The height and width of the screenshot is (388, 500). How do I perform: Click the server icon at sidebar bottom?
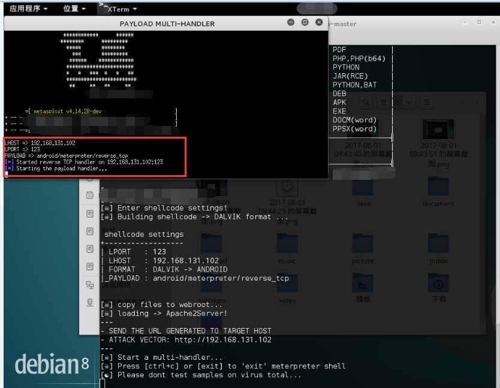[x=89, y=302]
